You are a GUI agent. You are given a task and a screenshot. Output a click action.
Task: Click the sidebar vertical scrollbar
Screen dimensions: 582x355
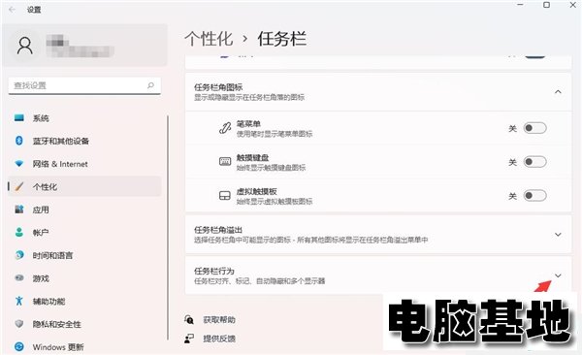tap(168, 227)
